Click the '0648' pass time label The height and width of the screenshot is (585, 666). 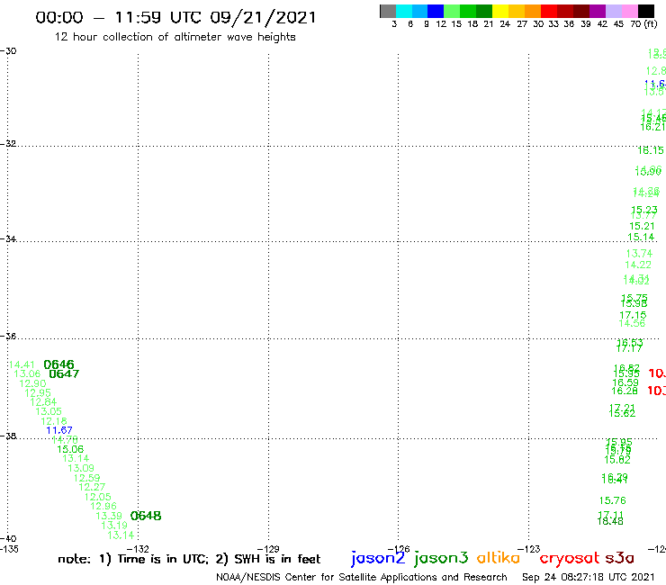146,516
